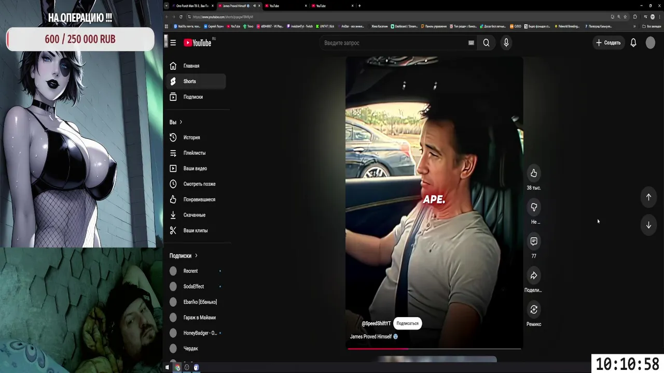The width and height of the screenshot is (664, 373).
Task: Open the Чердак subscription channel
Action: [196, 349]
